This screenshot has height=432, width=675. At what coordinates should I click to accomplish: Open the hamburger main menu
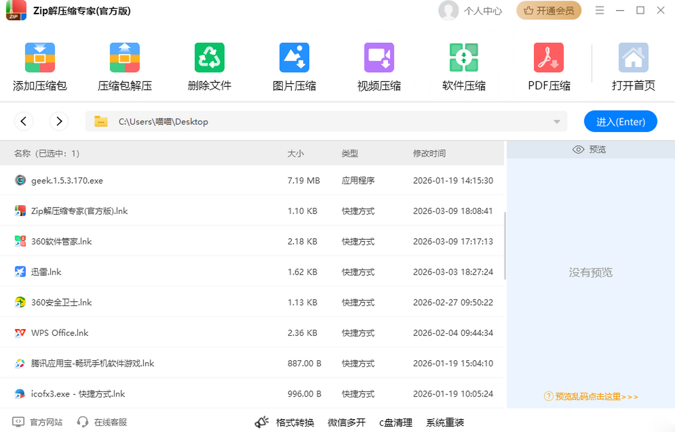tap(600, 11)
